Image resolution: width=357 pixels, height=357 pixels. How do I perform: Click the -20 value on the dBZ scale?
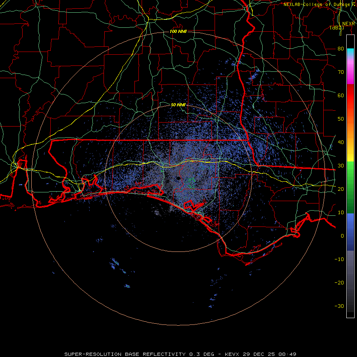point(339,282)
